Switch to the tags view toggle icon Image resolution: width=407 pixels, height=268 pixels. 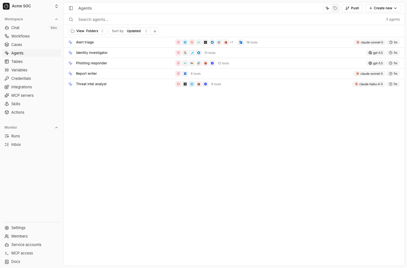point(335,8)
